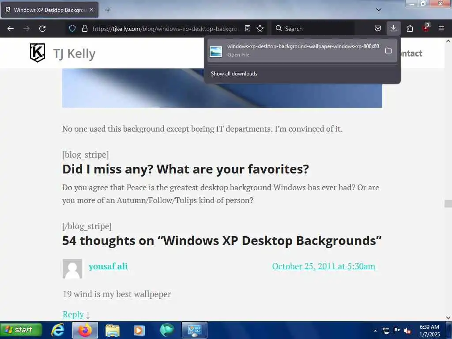
Task: Open the extensions puzzle icon
Action: click(410, 28)
